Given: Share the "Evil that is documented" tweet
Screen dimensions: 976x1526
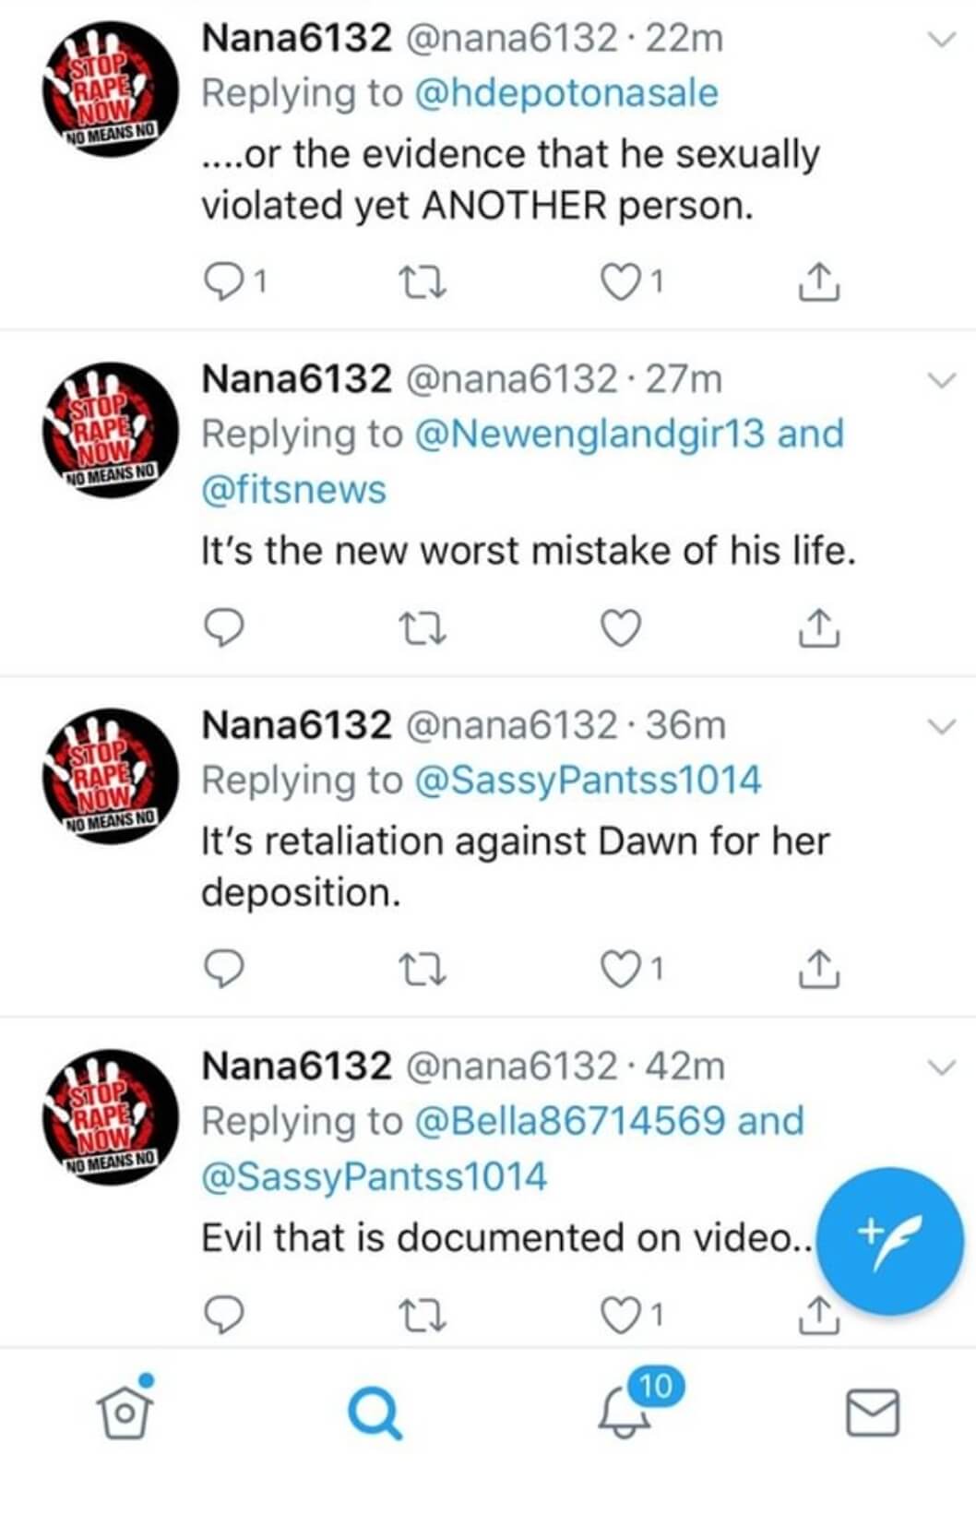Looking at the screenshot, I should point(817,1315).
